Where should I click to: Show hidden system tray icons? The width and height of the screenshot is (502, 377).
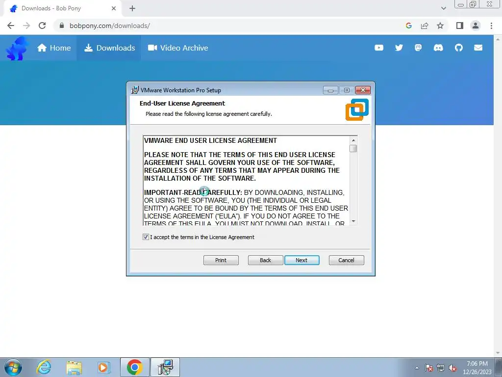417,368
